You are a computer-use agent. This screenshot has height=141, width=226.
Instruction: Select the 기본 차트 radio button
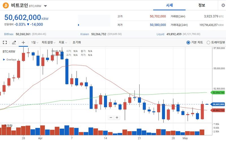coord(188,42)
